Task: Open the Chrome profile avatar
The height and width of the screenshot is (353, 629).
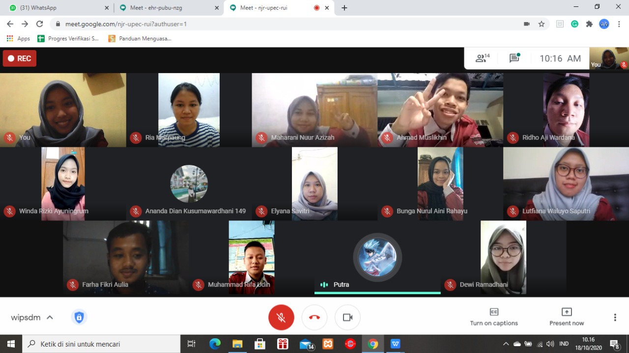Action: [x=604, y=24]
